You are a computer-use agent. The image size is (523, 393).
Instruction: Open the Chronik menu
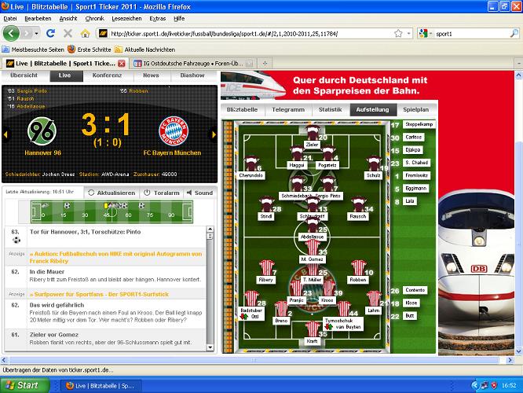click(x=94, y=19)
